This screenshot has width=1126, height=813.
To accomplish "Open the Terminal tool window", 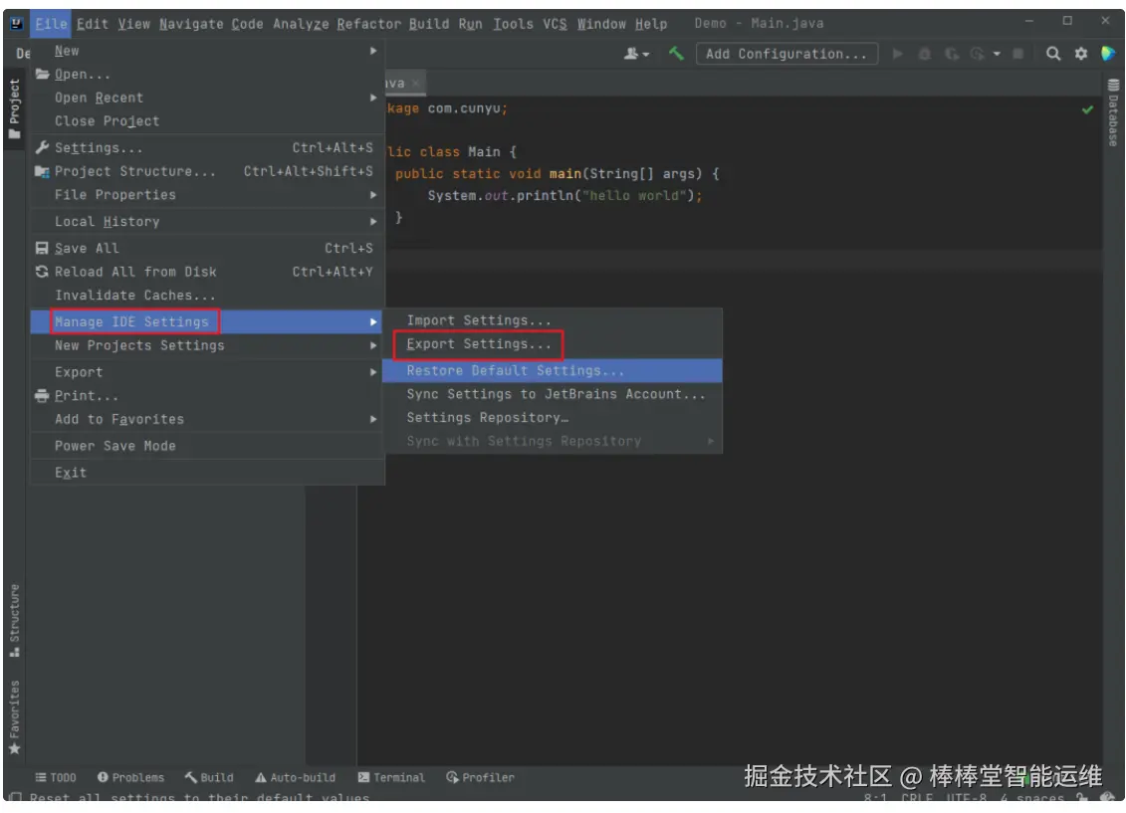I will click(x=391, y=777).
